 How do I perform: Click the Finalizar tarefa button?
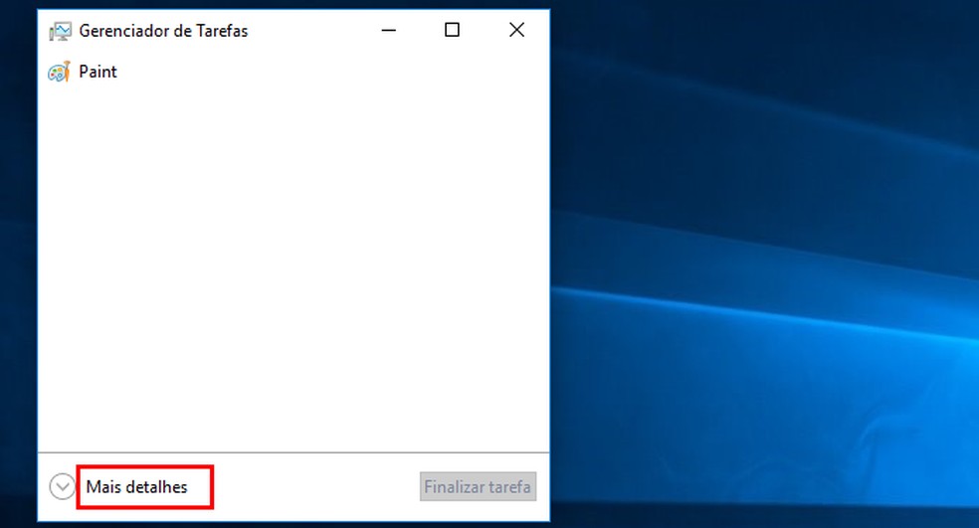click(478, 487)
